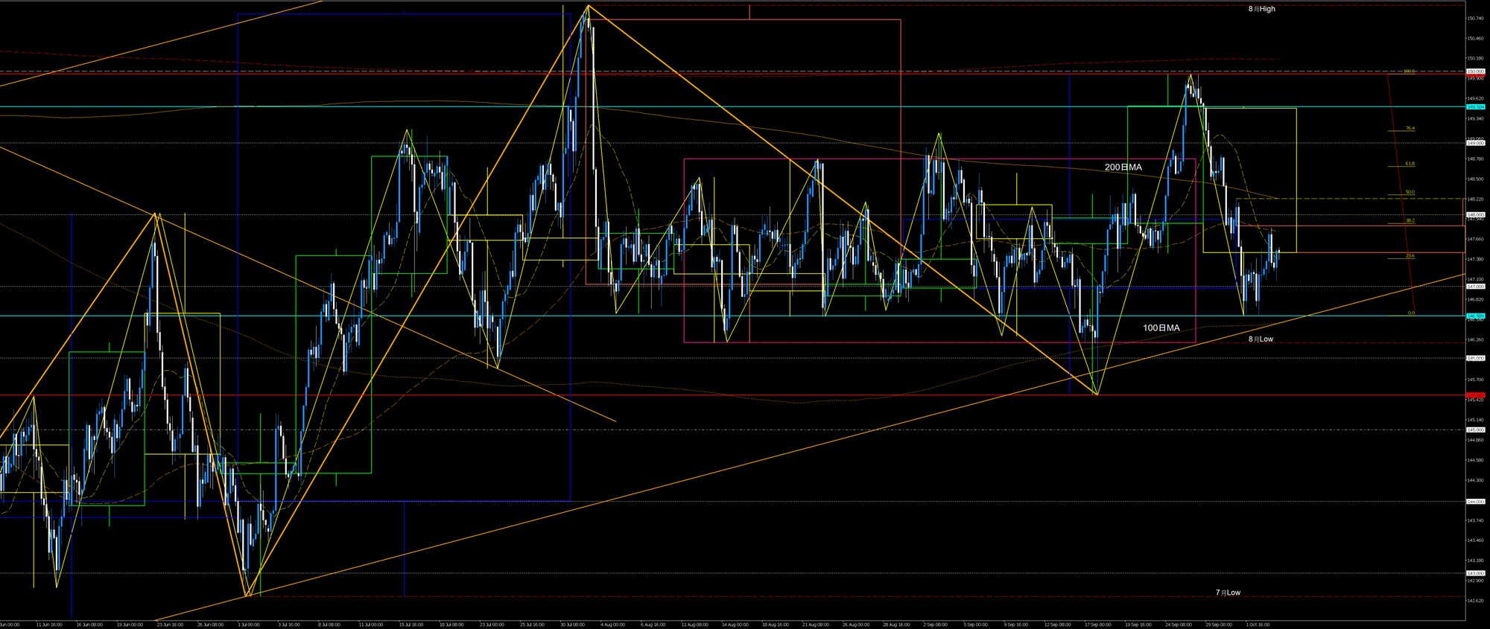The width and height of the screenshot is (1490, 629).
Task: Click the 148.000 price label on axis
Action: click(x=1475, y=214)
